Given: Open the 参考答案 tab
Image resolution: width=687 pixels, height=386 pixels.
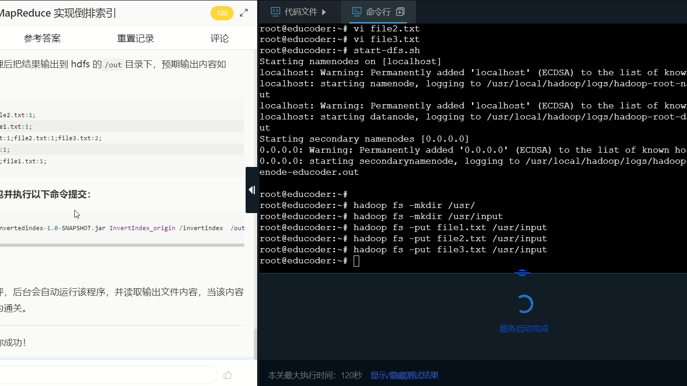Looking at the screenshot, I should pyautogui.click(x=42, y=38).
